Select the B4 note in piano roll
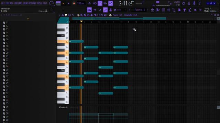 click(76, 41)
